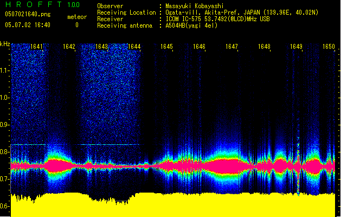Click the HROFFT 1.0.0 title text
Screen dimensions: 341x217
click(x=42, y=4)
